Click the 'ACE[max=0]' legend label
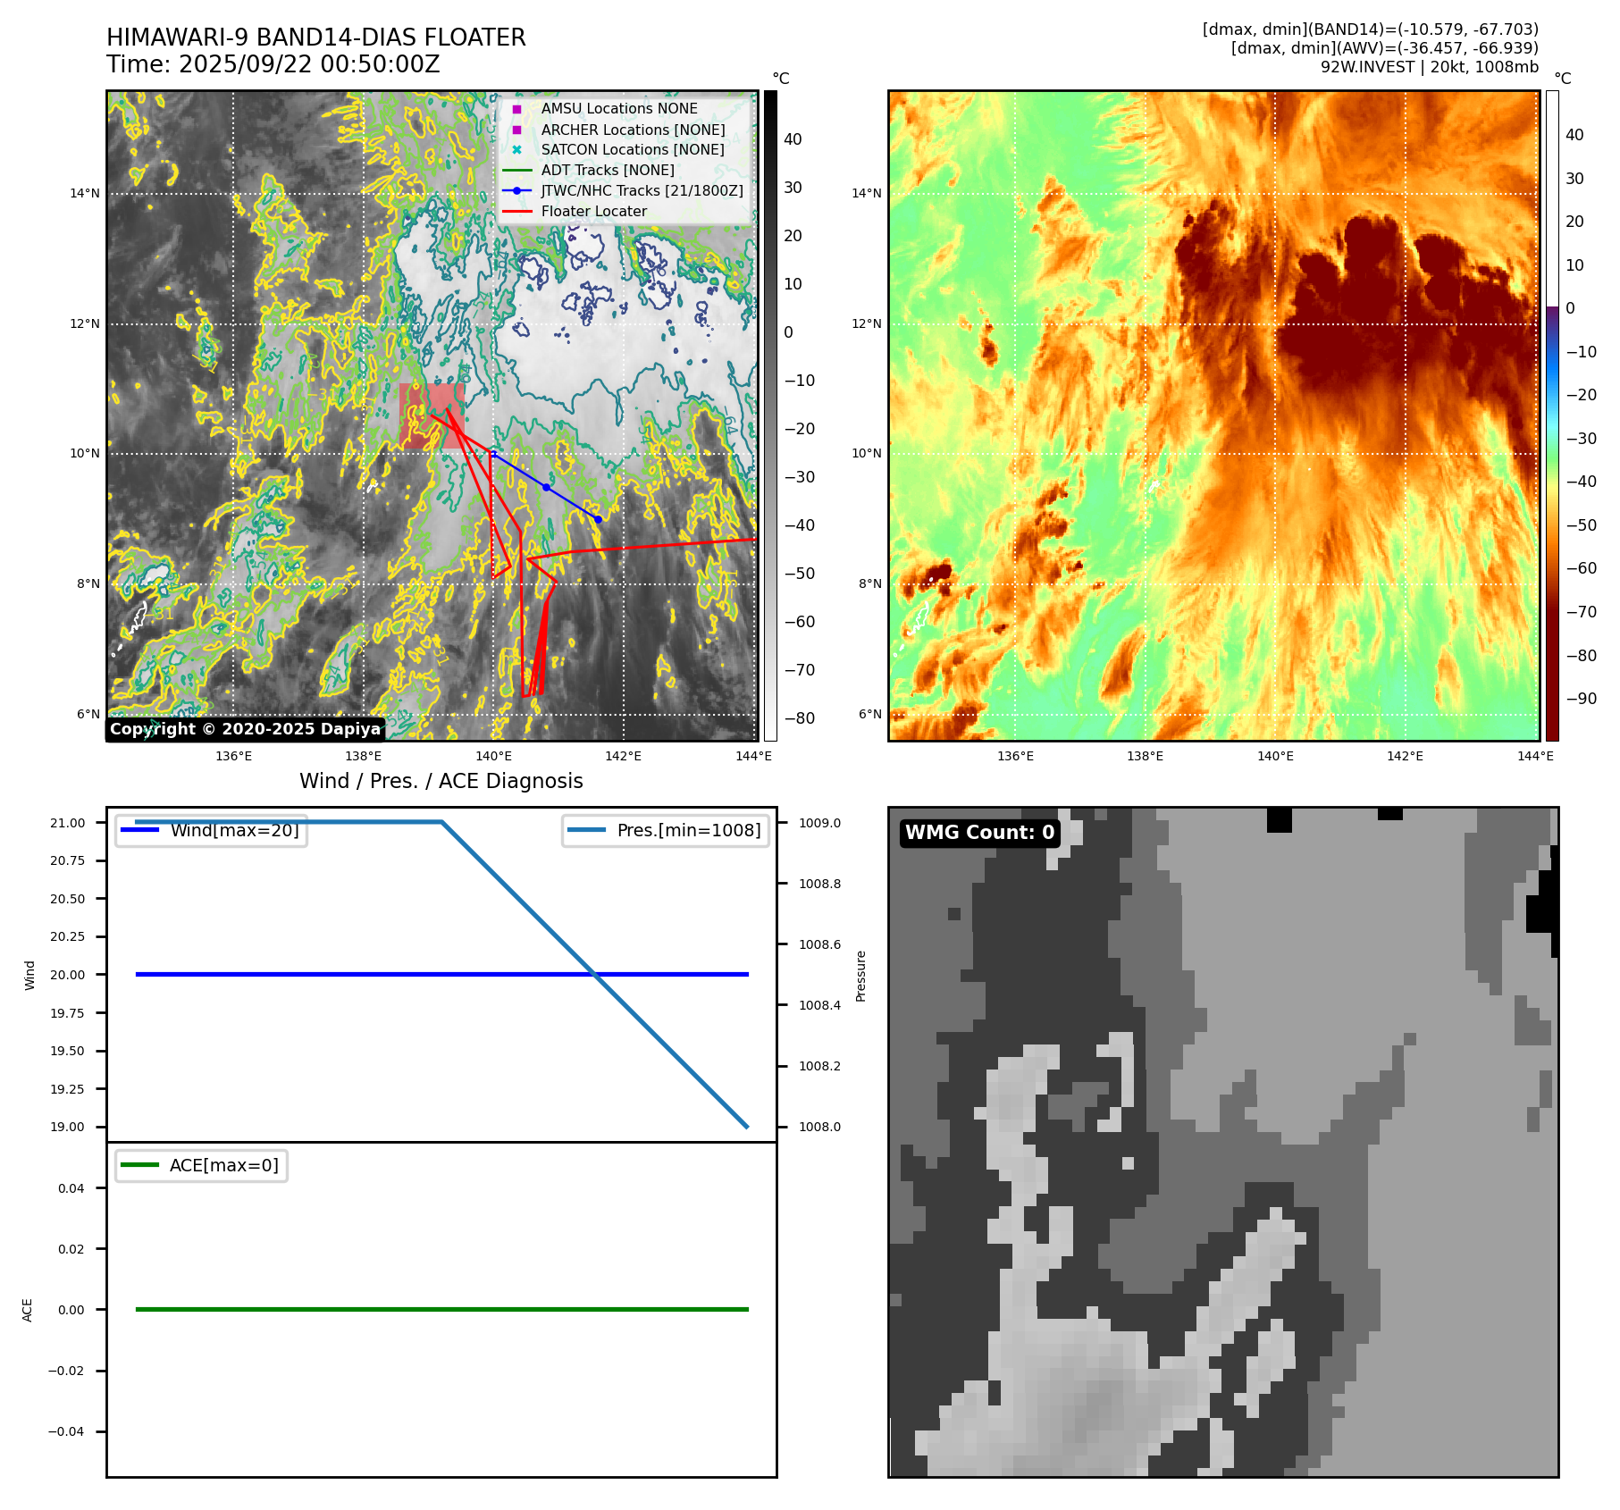This screenshot has width=1620, height=1510. (x=224, y=1165)
